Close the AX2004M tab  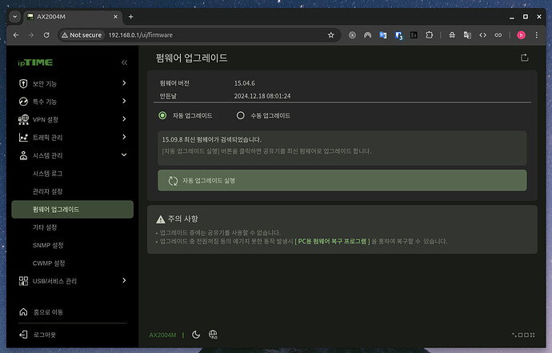point(115,17)
